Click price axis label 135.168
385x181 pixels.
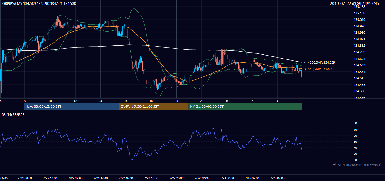click(x=359, y=7)
